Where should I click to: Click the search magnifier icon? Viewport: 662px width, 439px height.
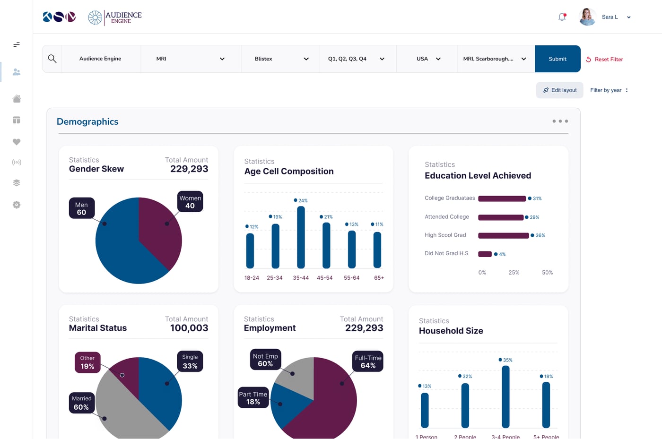click(x=52, y=59)
